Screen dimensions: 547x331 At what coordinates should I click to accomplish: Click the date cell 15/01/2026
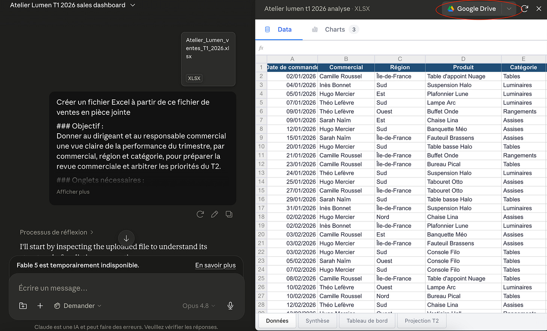tap(292, 138)
